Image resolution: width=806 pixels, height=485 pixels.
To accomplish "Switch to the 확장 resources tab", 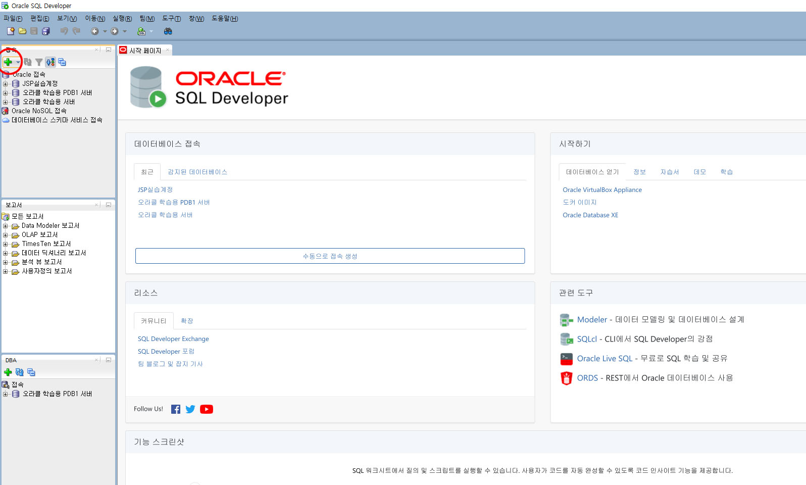I will pyautogui.click(x=187, y=321).
